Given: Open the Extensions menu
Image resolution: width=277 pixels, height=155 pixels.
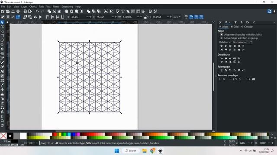Looking at the screenshot, I should coord(68,7).
